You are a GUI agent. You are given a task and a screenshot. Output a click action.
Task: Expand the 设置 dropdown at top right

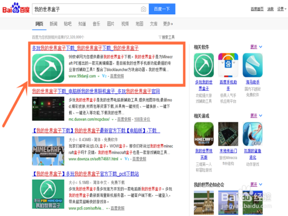coord(282,9)
